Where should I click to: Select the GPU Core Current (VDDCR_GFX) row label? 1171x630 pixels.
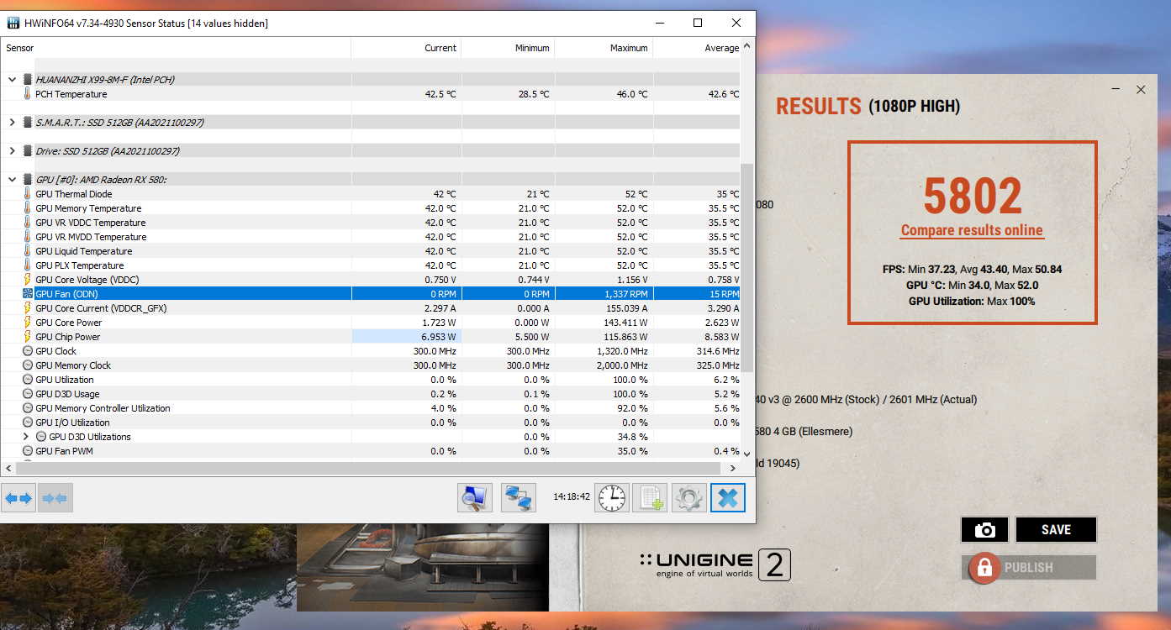click(x=101, y=308)
